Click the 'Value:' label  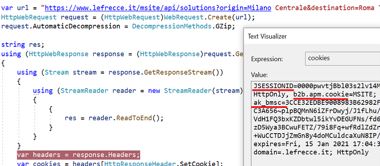260,75
